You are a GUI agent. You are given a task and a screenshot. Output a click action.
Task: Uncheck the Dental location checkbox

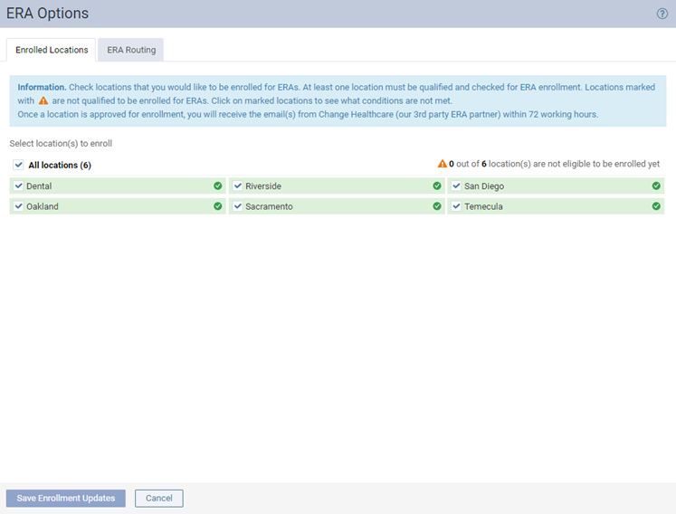click(19, 186)
